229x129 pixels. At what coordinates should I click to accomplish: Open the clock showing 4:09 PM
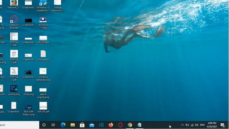tap(212, 125)
